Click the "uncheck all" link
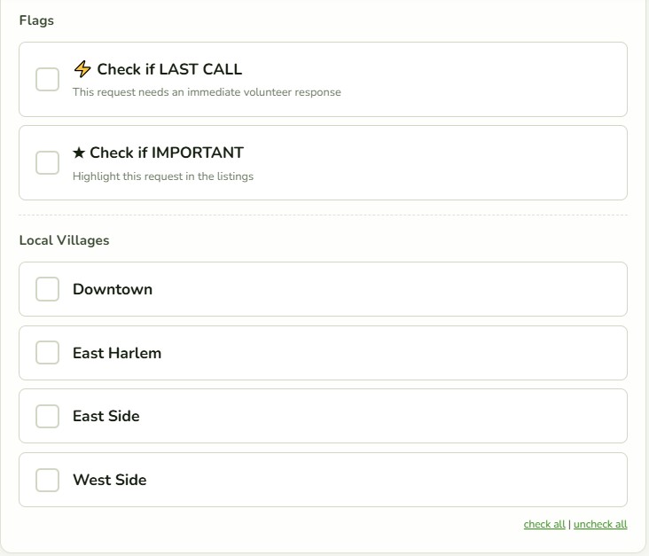 coord(600,524)
